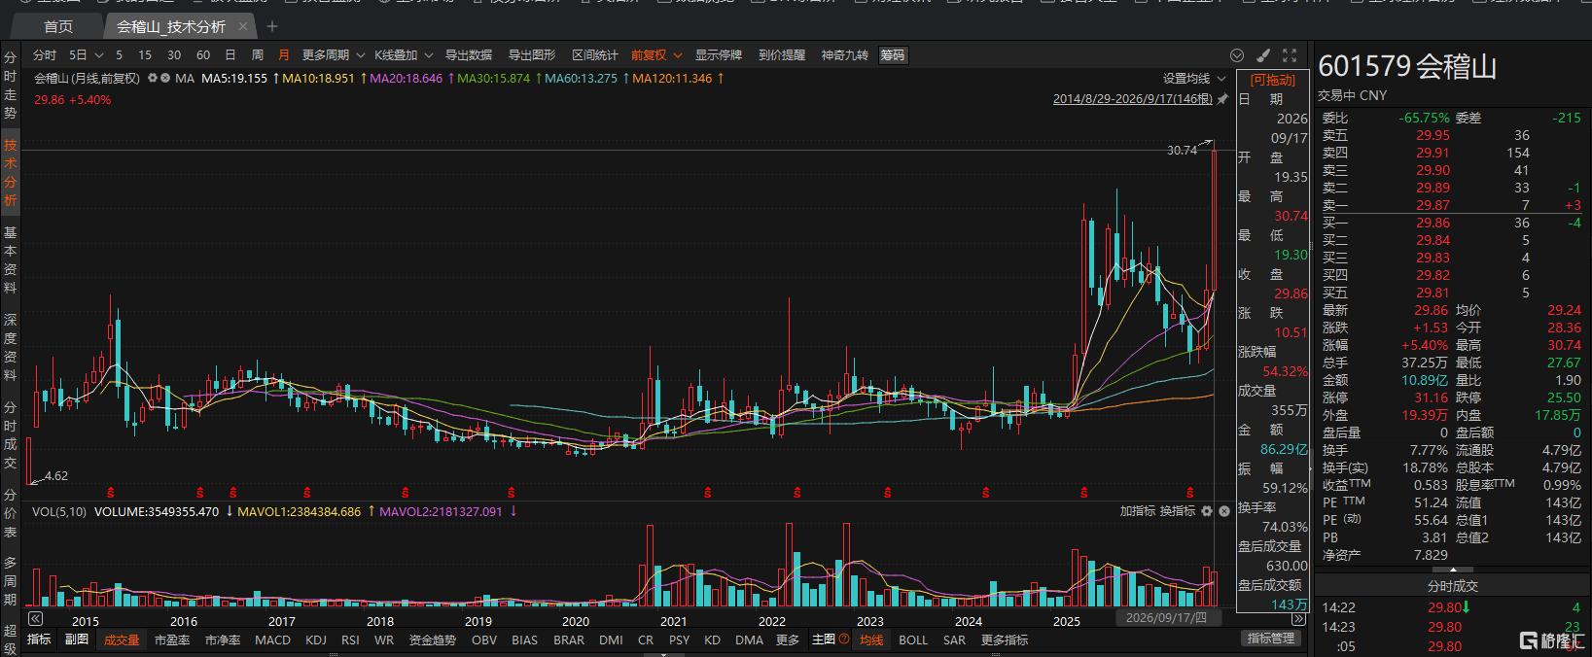Viewport: 1592px width, 657px height.
Task: Expand the order book panel with small arrow
Action: [x=1452, y=570]
